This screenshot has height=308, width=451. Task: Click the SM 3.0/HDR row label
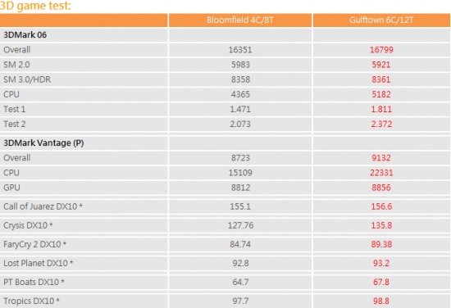[27, 79]
